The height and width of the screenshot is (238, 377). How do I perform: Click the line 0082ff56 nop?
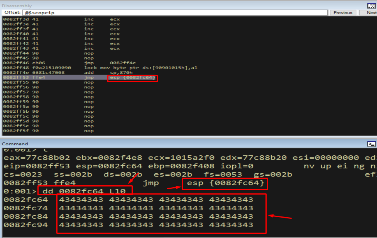[x=48, y=87]
